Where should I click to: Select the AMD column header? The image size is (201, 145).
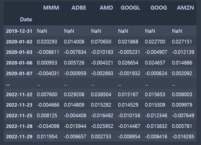pos(106,8)
